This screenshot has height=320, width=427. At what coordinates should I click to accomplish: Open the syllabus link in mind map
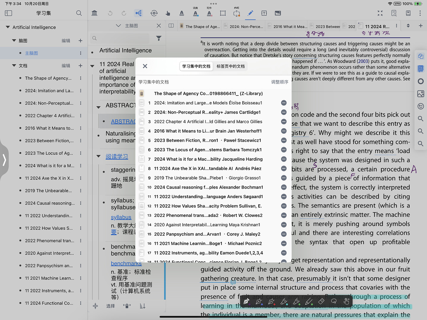(x=121, y=217)
